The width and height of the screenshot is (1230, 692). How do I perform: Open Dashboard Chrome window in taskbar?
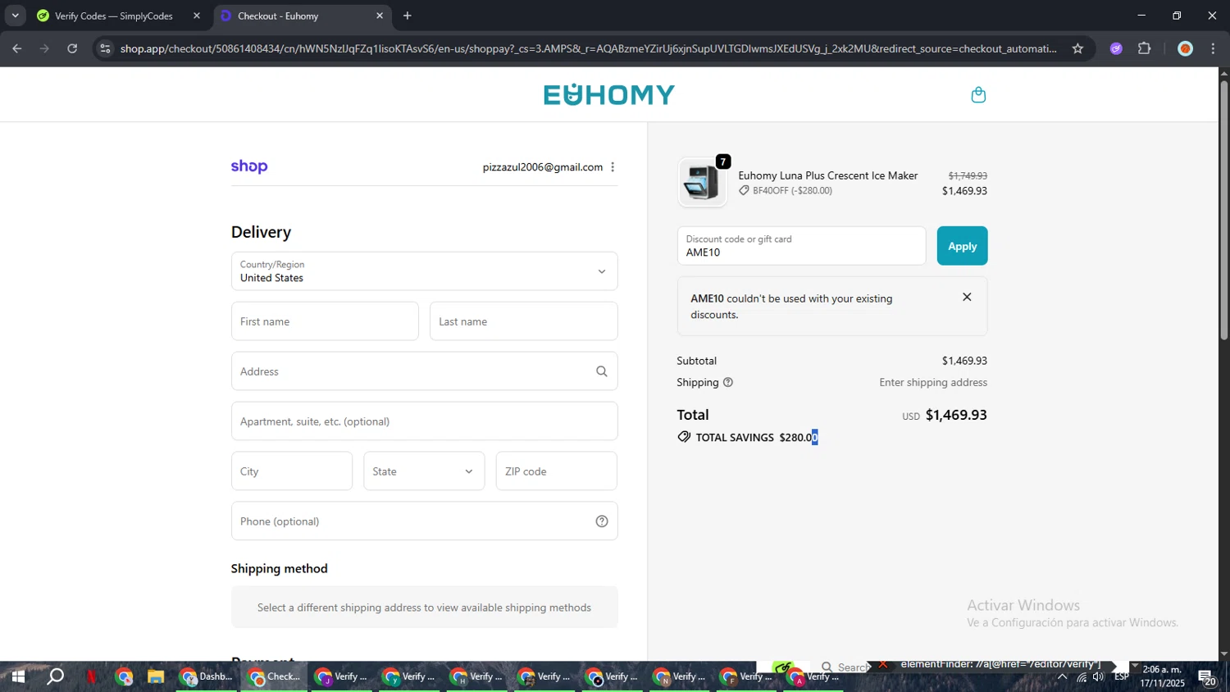[x=207, y=676]
